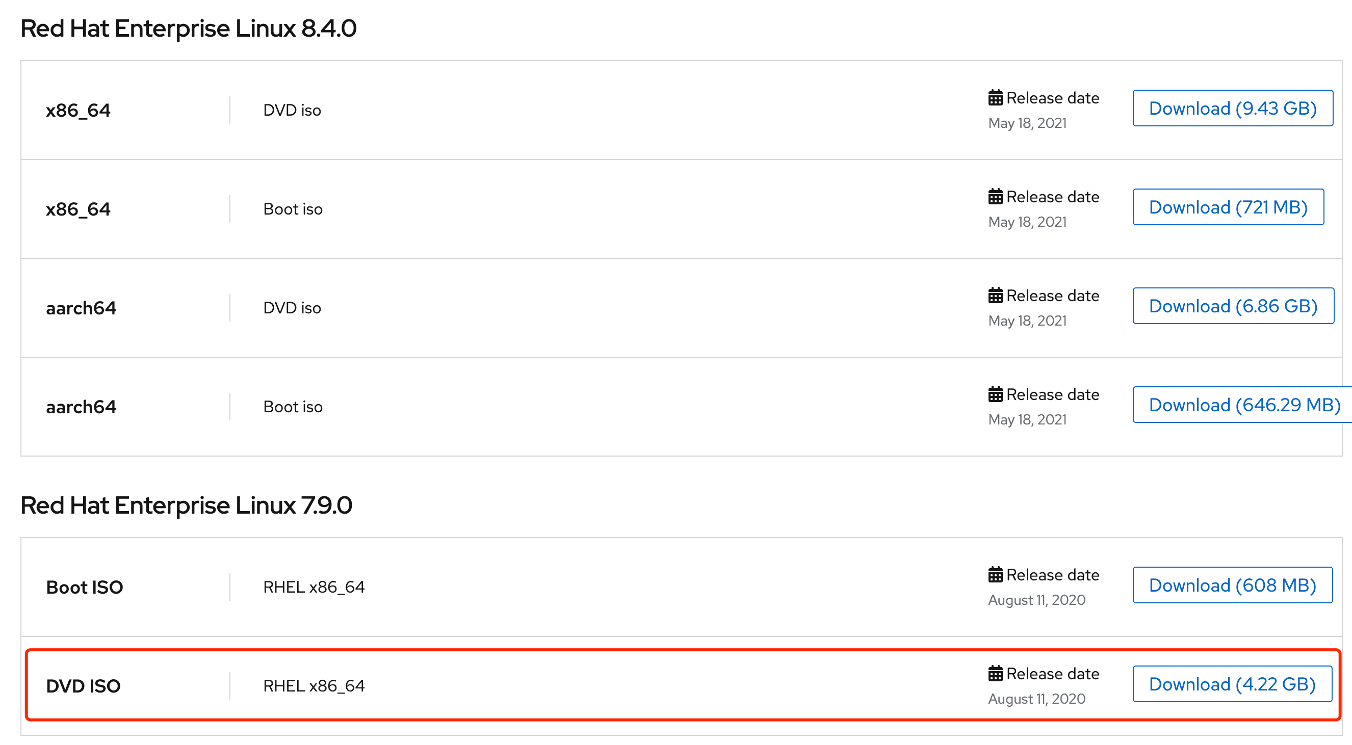Click calendar icon in aarch64 DVD iso row
The height and width of the screenshot is (745, 1352).
pyautogui.click(x=995, y=296)
